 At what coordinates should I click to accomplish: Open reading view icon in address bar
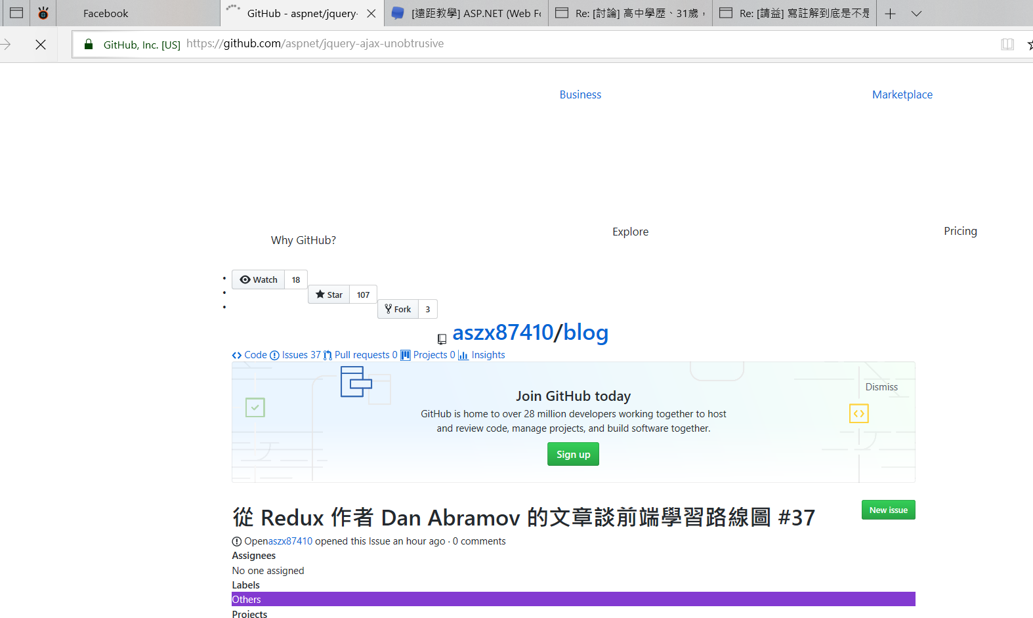[1007, 45]
